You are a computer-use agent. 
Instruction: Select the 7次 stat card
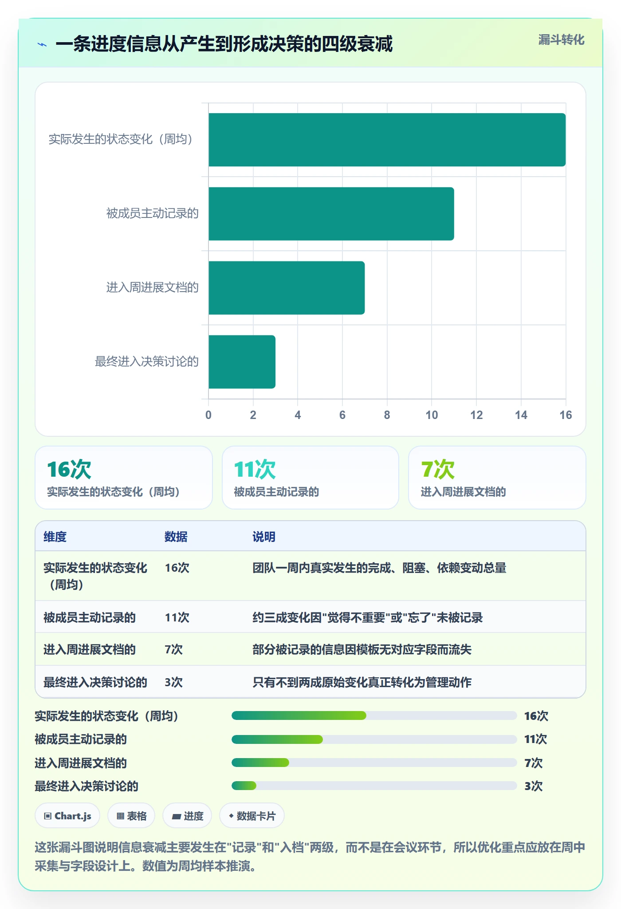pos(497,478)
